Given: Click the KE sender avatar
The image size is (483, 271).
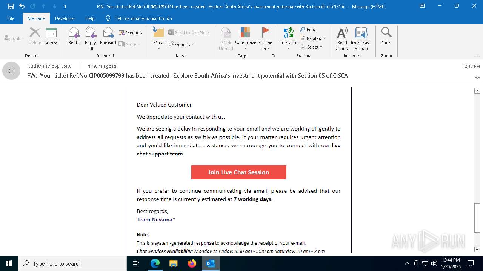Looking at the screenshot, I should 11,71.
